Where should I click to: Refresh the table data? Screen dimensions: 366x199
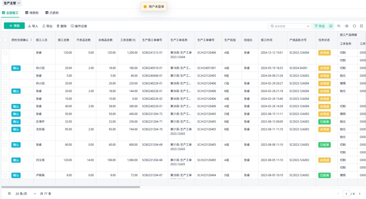(354, 26)
